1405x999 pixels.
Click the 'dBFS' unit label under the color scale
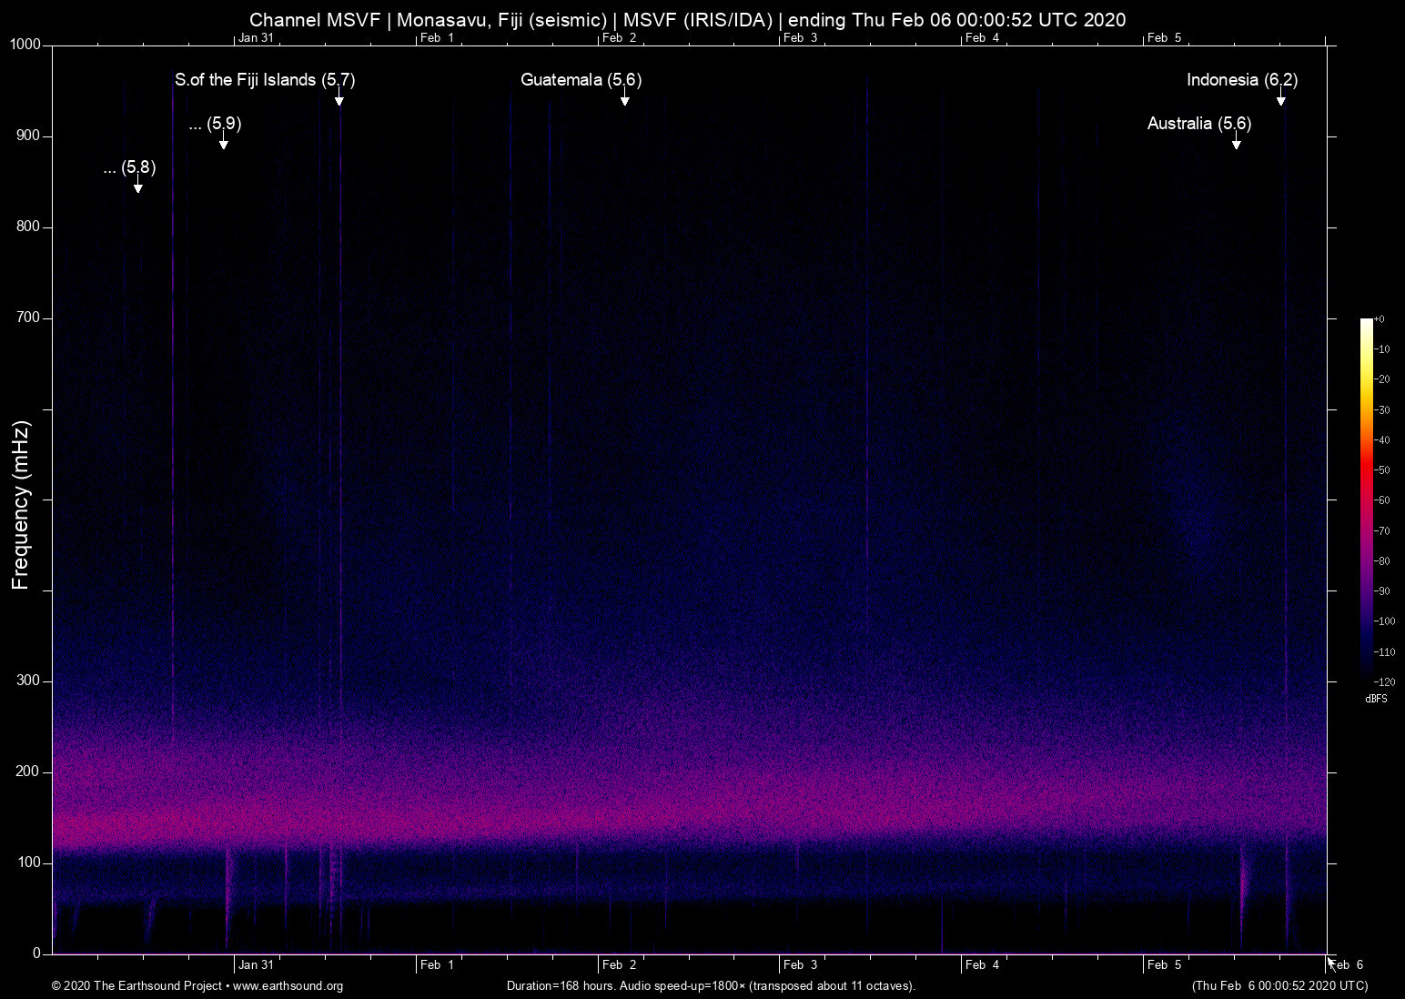click(1376, 699)
